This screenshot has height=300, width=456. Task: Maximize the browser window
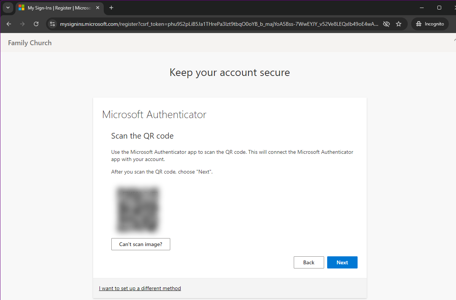click(439, 8)
